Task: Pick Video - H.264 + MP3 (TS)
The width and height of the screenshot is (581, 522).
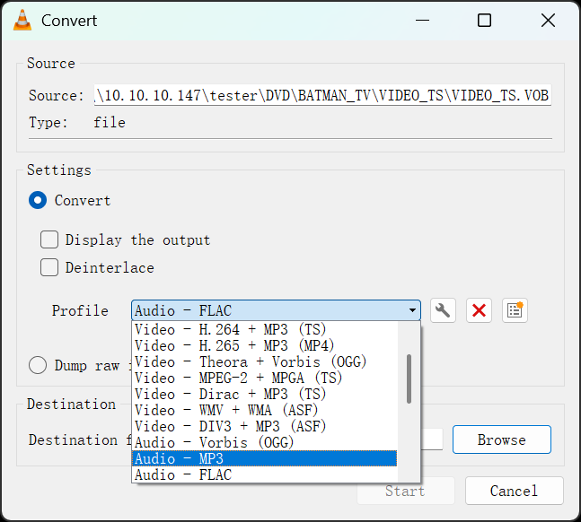Action: (x=264, y=329)
